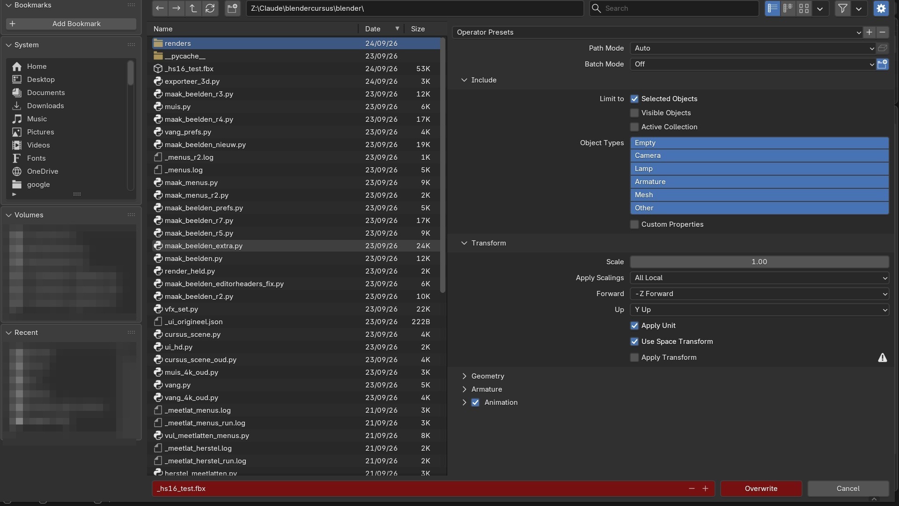Screen dimensions: 899x506
Task: Go back to previous folder
Action: click(x=160, y=8)
